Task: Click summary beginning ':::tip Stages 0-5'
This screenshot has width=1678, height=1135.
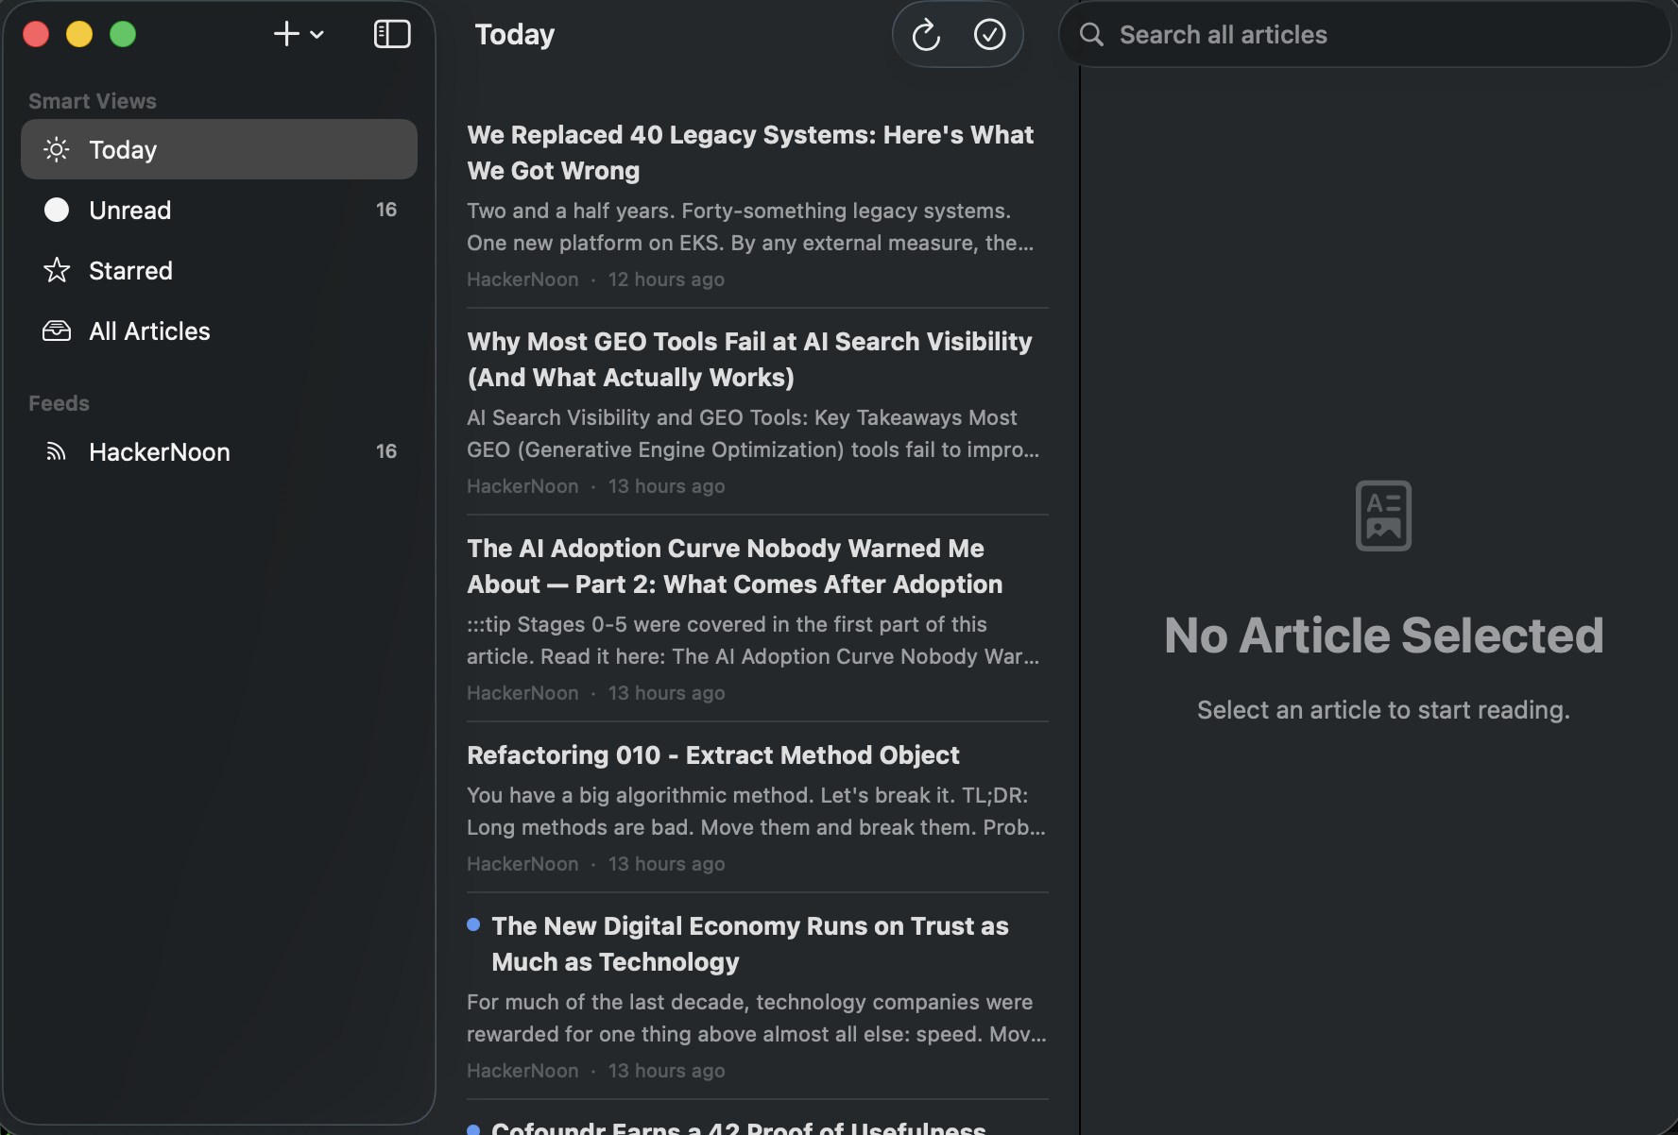Action: coord(753,640)
